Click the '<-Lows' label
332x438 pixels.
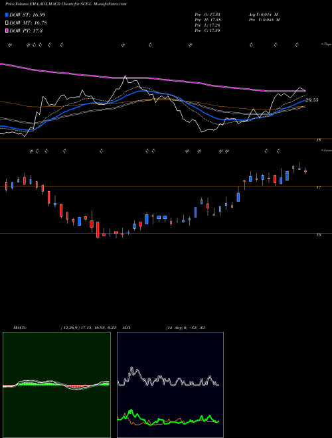point(326,150)
